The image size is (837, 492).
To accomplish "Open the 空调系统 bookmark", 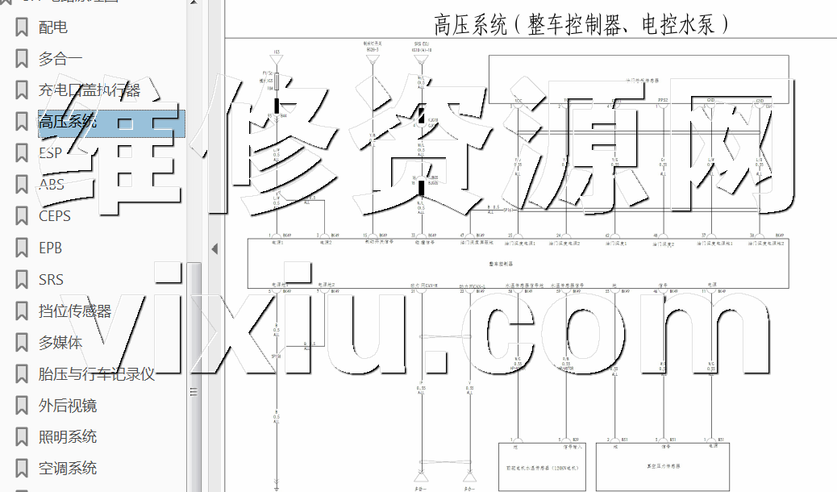I will pyautogui.click(x=68, y=469).
